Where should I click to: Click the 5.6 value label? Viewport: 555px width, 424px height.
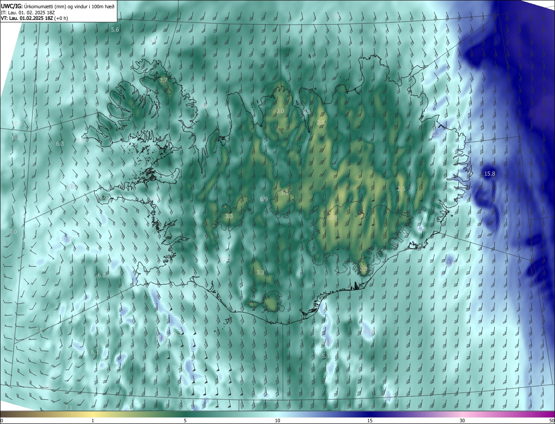tap(115, 30)
